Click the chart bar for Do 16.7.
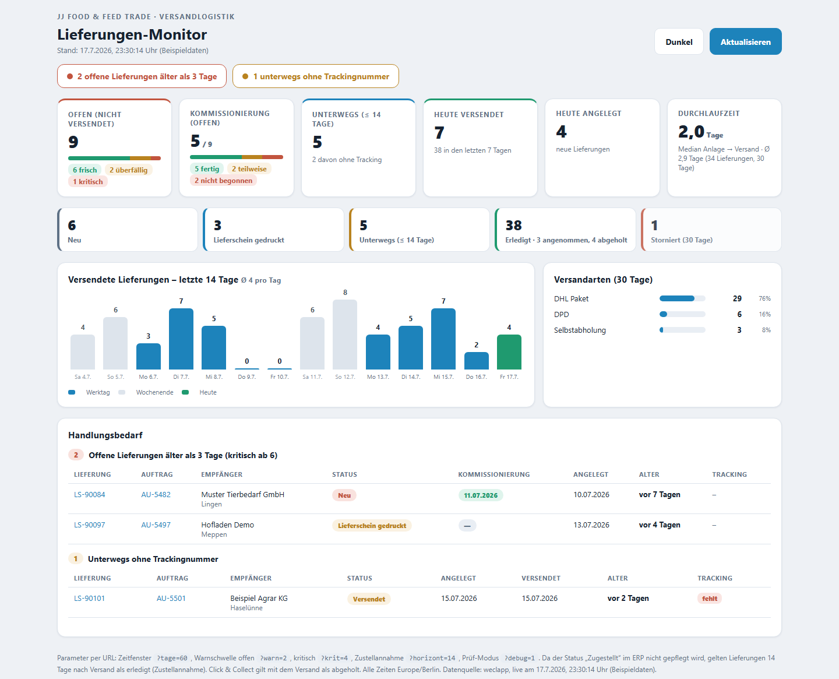 pos(477,361)
